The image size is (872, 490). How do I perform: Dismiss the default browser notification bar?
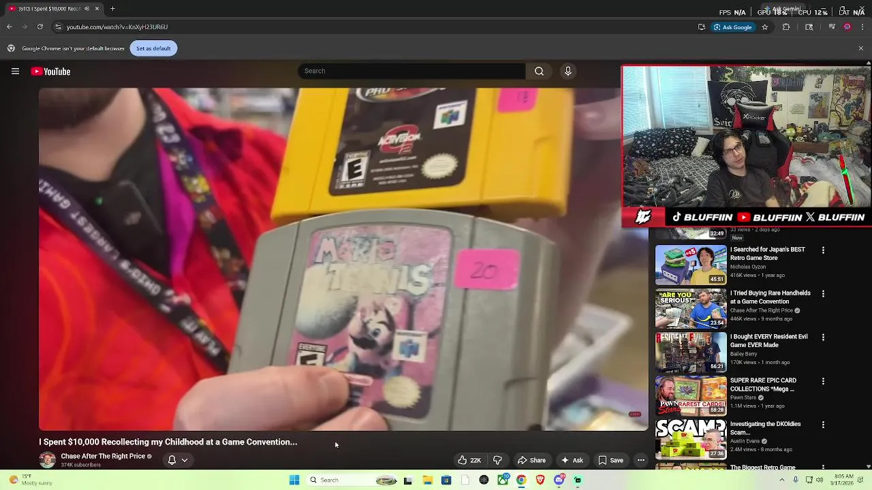(860, 48)
